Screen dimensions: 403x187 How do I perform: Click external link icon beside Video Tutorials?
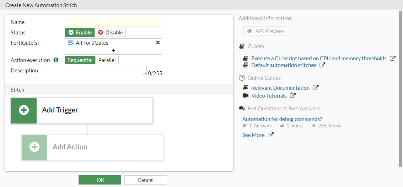pyautogui.click(x=292, y=96)
